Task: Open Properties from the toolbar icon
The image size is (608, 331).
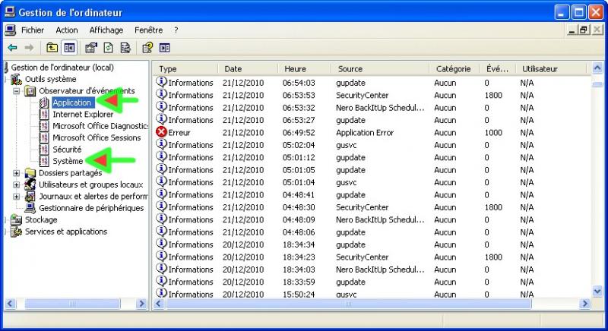Action: click(x=91, y=48)
